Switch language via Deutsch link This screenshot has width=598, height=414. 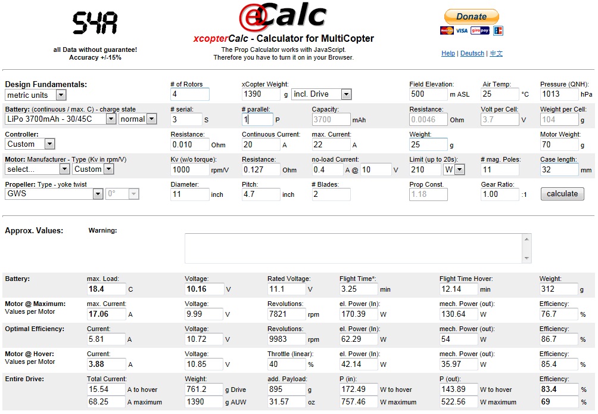[472, 54]
